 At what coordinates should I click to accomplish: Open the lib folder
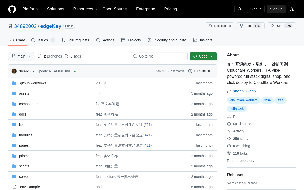tap(21, 125)
